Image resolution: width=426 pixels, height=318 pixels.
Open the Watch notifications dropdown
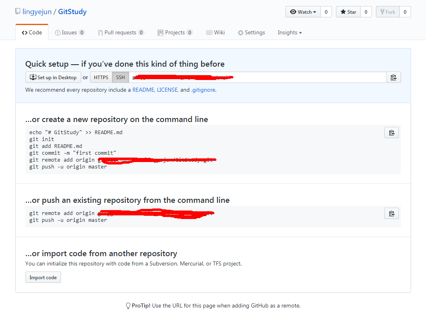303,12
